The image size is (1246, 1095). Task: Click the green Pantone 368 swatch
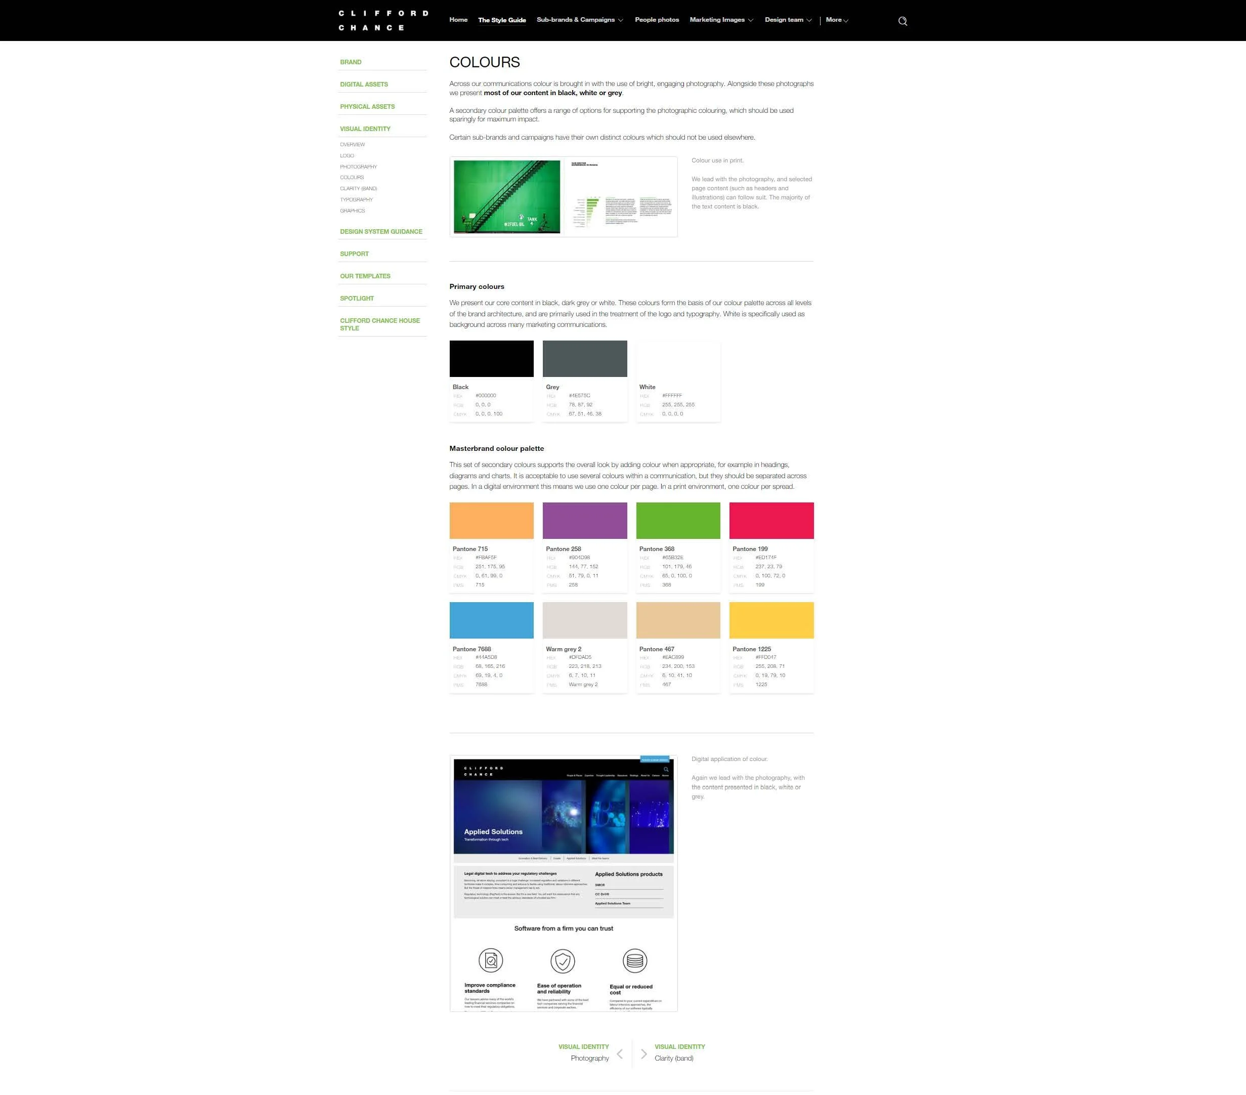point(678,521)
